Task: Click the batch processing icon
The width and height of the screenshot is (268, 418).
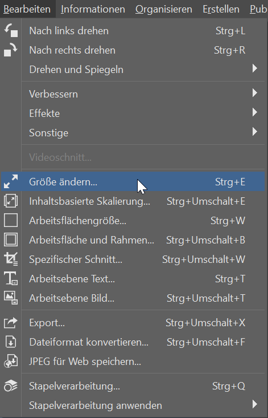Action: 11,385
